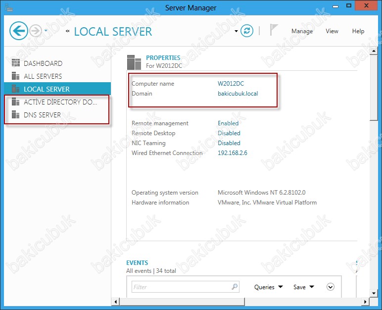Click the breadcrumb chevrons before LOCAL SERVER
382x310 pixels.
pyautogui.click(x=68, y=31)
